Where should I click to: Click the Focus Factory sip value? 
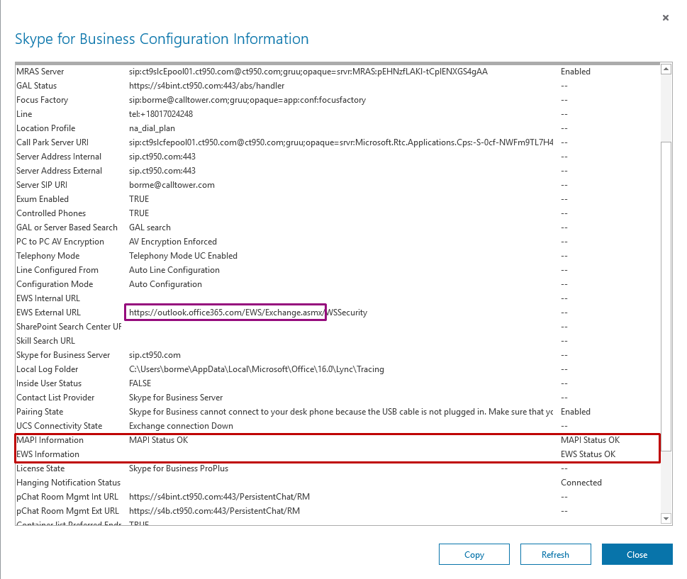(x=247, y=100)
